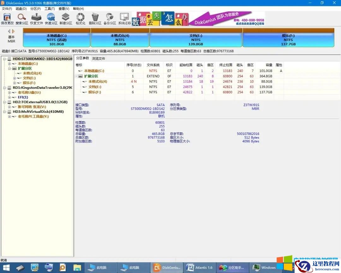
Task: Expand the EFI(1) tree node
Action: (9, 97)
